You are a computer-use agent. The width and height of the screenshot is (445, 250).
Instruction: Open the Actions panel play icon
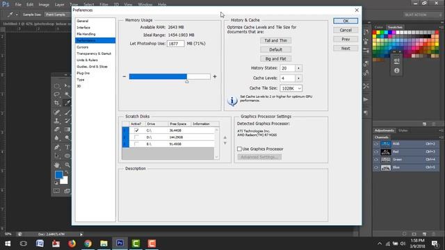[366, 99]
